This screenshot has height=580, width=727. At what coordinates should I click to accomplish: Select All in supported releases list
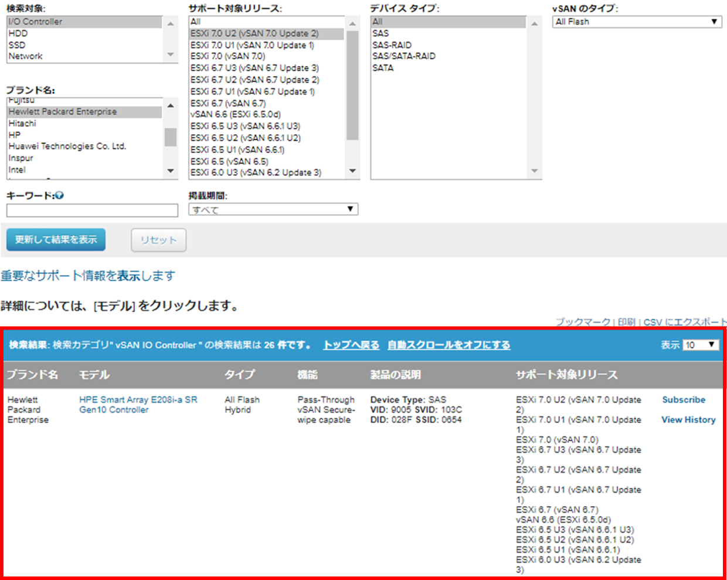(267, 22)
